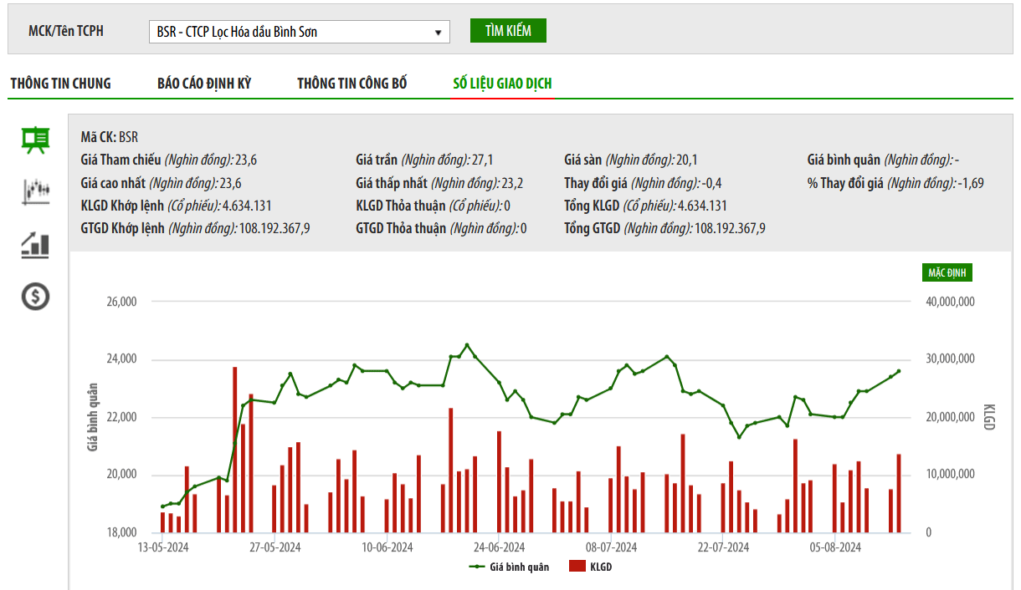Select the Số liệu giao dịch tab

click(502, 84)
